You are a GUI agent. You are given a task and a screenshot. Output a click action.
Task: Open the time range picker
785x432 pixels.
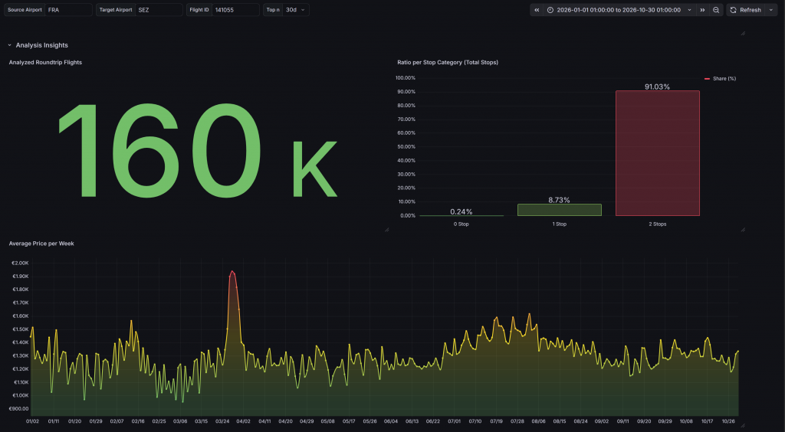tap(619, 10)
